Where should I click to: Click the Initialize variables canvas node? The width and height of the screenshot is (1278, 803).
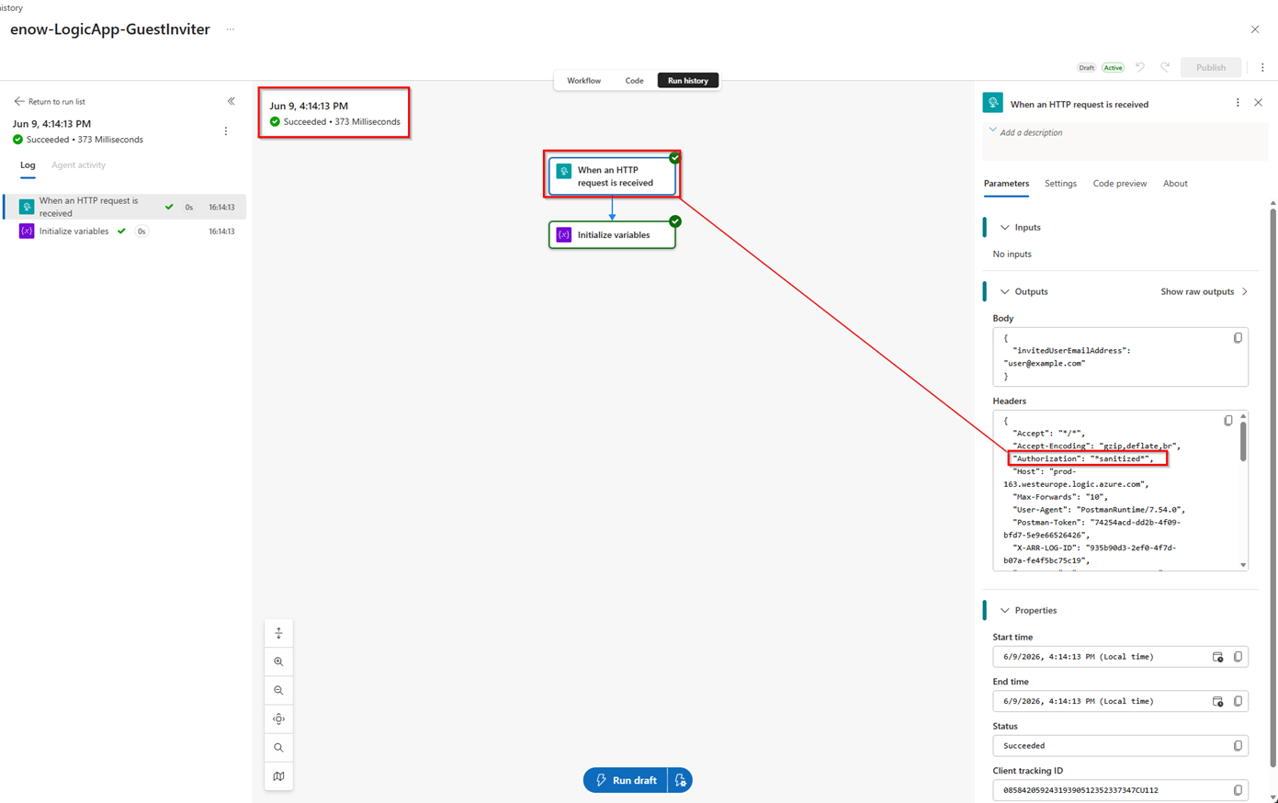[x=613, y=235]
